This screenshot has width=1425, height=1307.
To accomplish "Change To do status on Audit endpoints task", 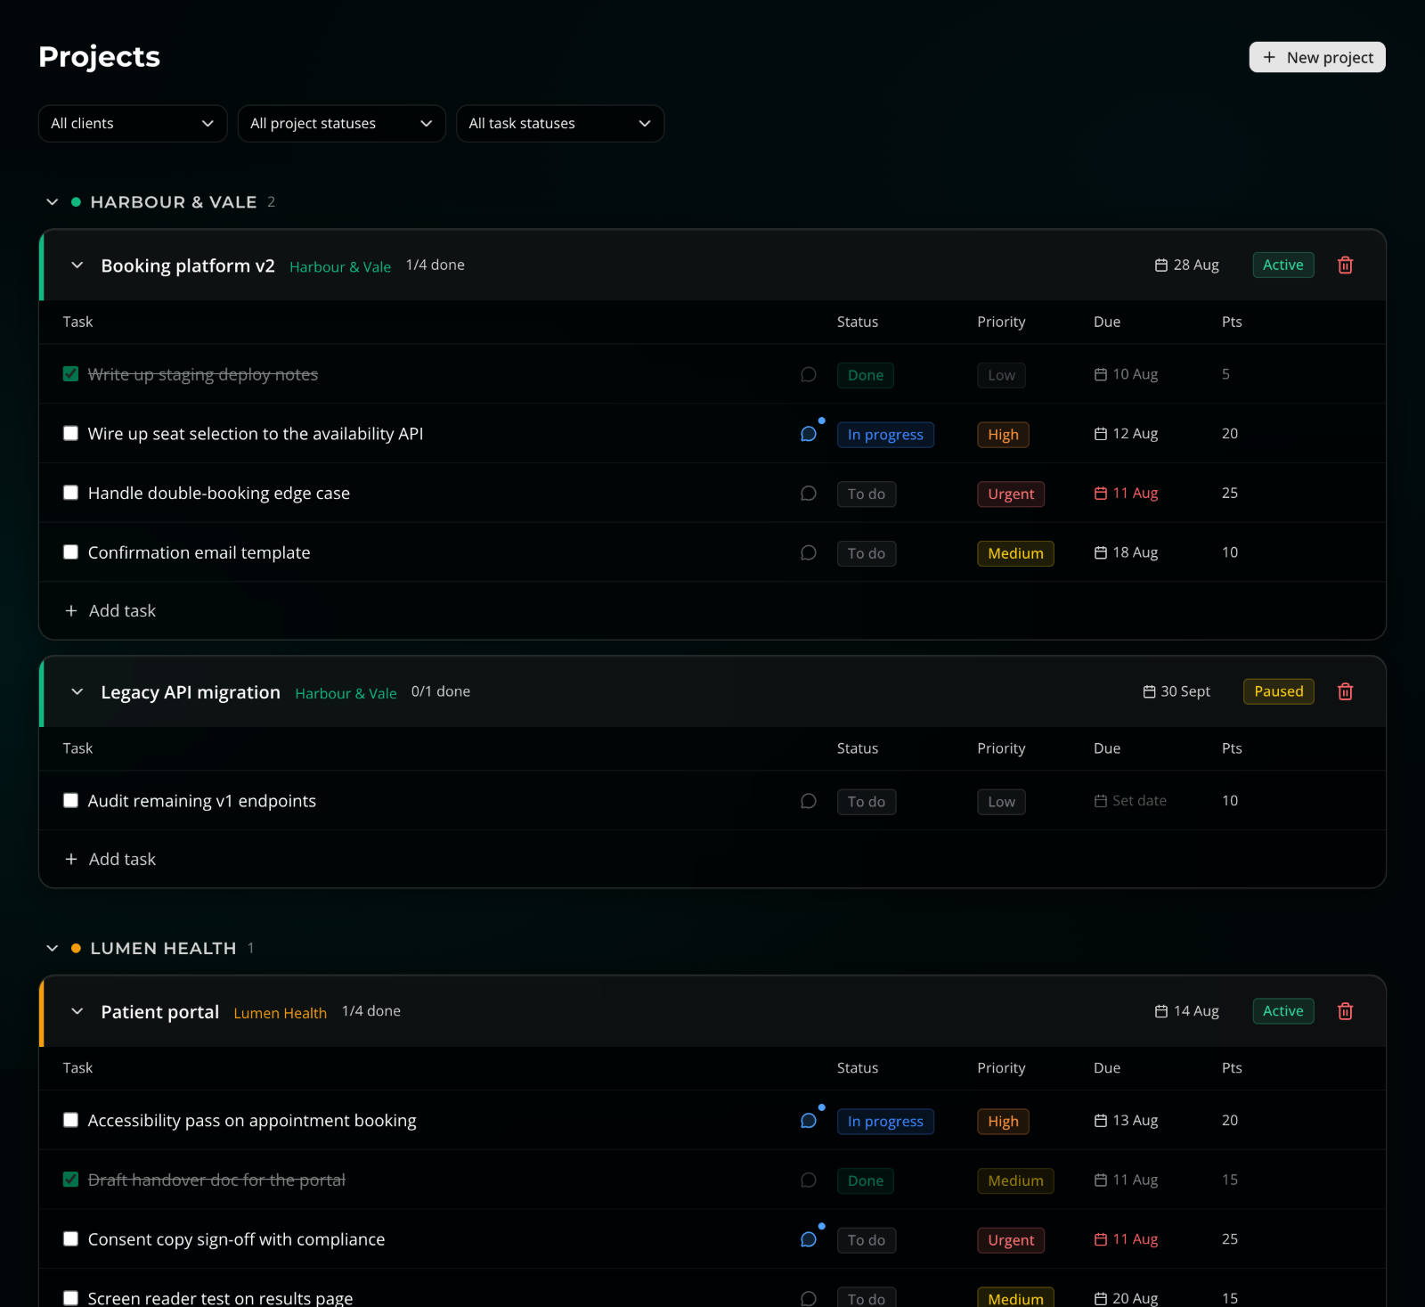I will click(x=867, y=802).
